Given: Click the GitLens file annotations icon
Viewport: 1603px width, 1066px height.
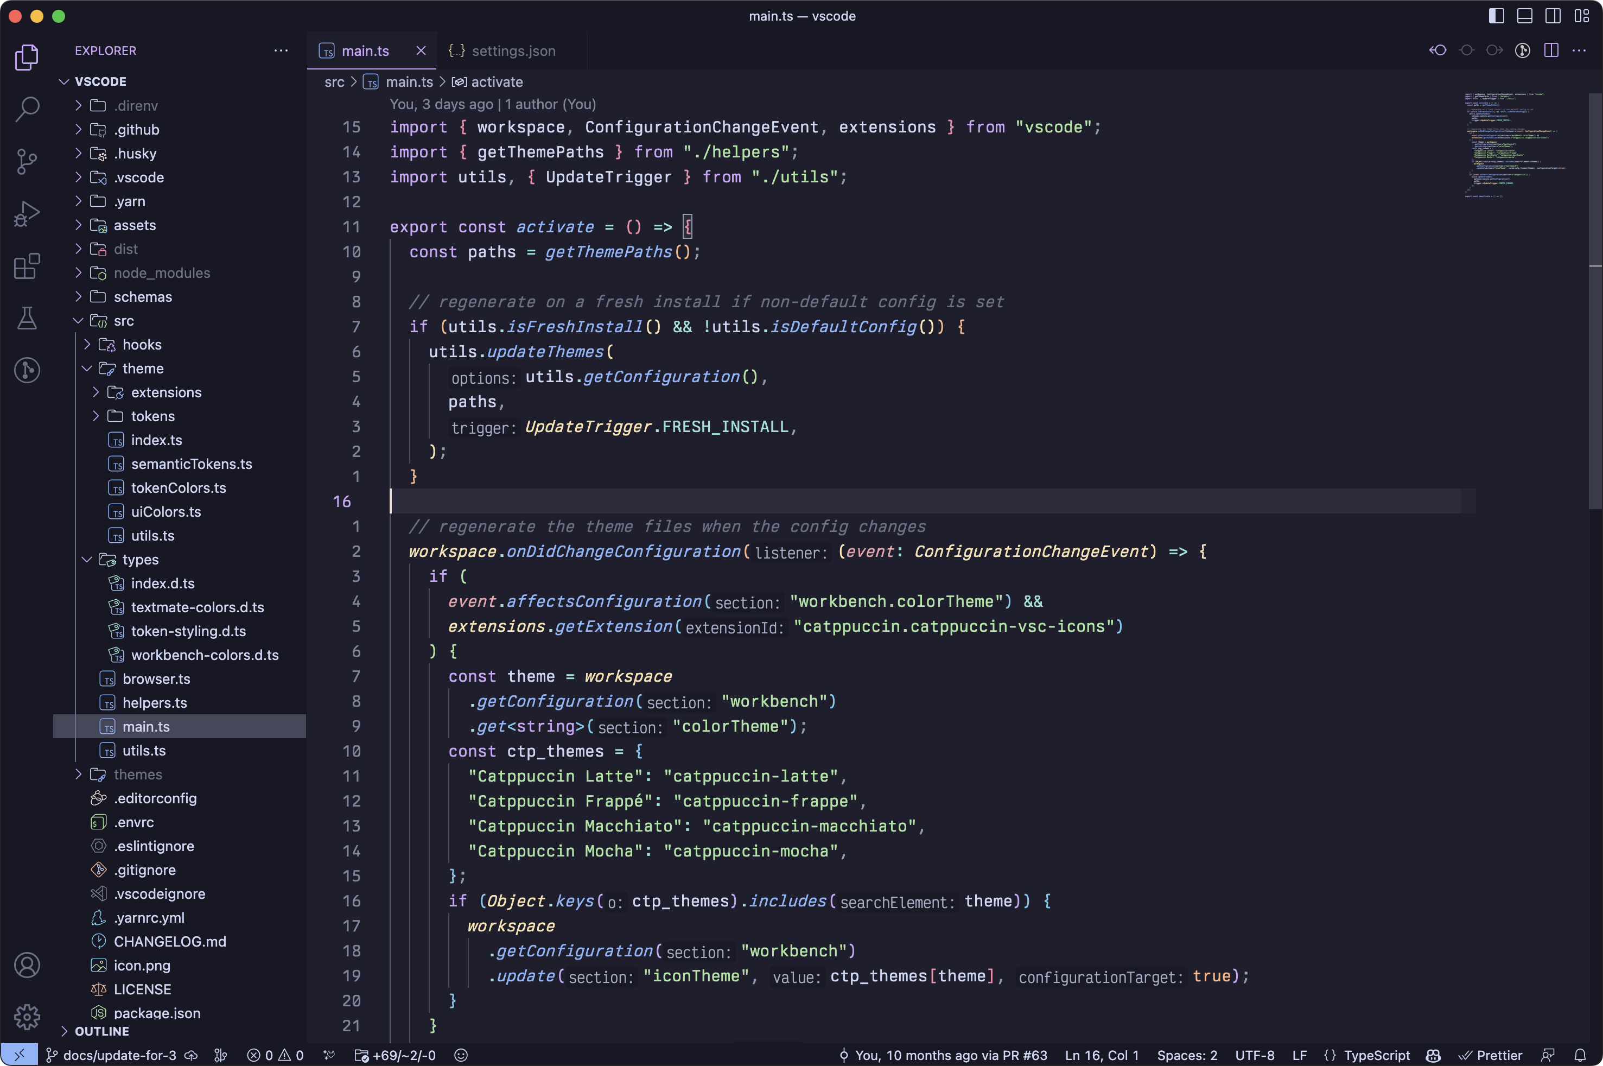Looking at the screenshot, I should [1523, 50].
